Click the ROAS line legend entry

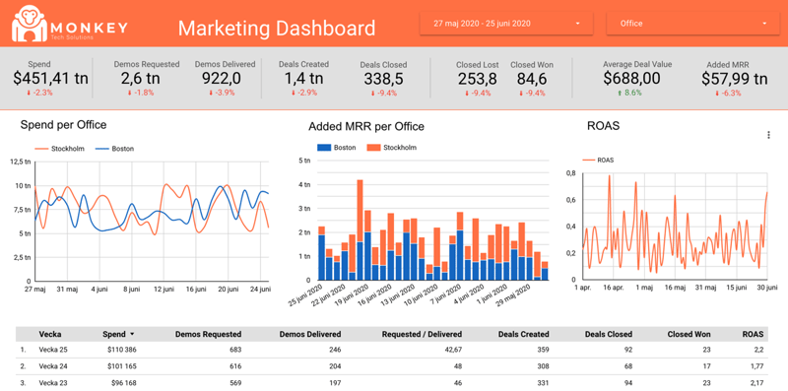598,160
